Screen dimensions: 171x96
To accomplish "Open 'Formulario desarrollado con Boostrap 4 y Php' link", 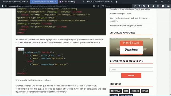I will (130, 9).
